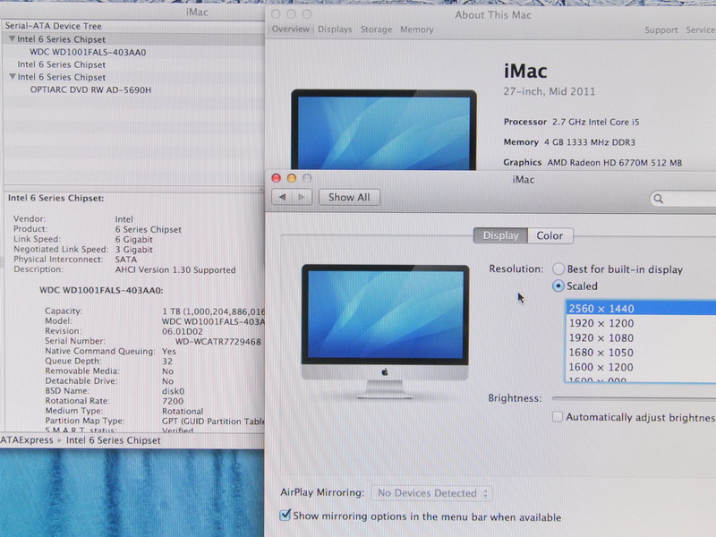The width and height of the screenshot is (716, 537).
Task: Click the Processor 2.7 GHz Intel Core i5 line
Action: coord(571,122)
